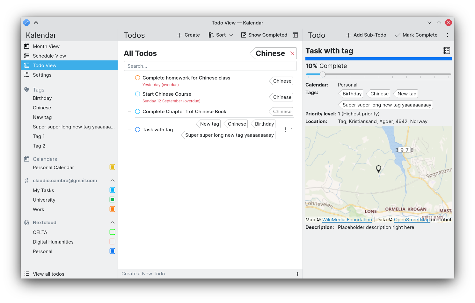
Task: Click the Add Sub-Todo plus icon
Action: point(348,35)
